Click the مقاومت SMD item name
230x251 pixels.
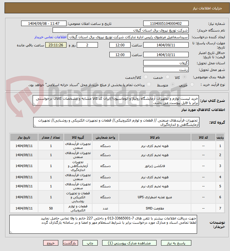pyautogui.click(x=155, y=209)
